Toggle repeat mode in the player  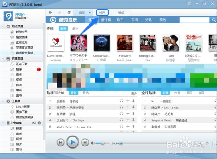click(207, 143)
